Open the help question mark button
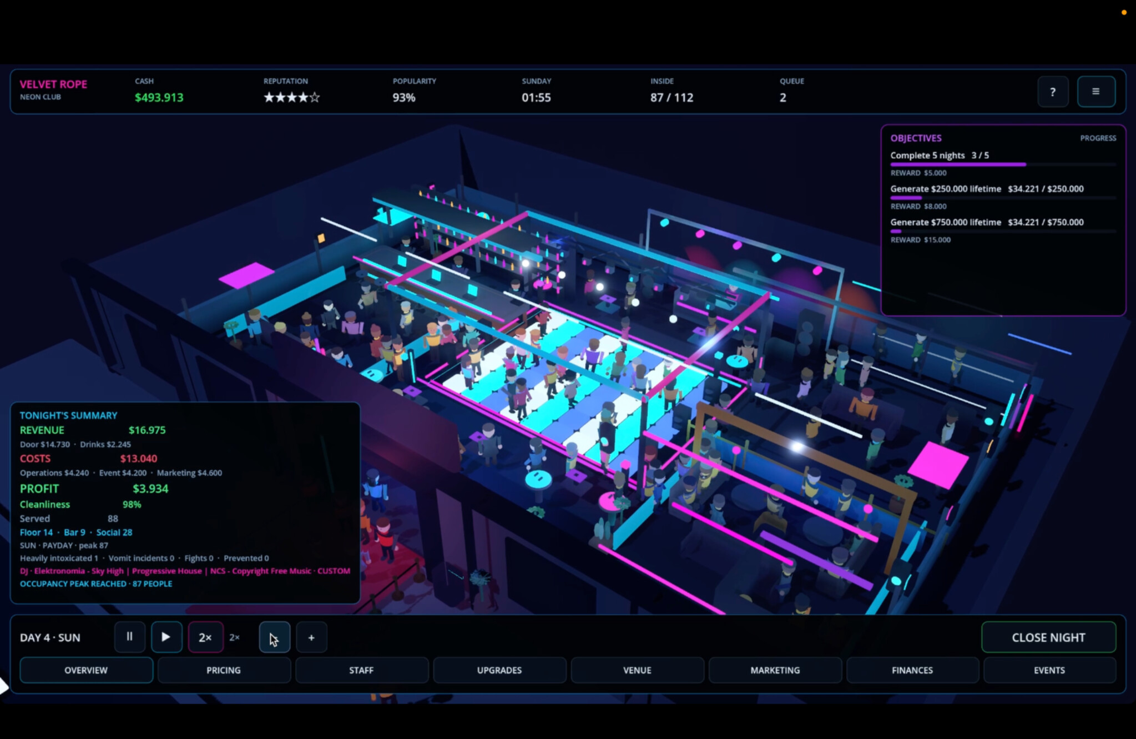This screenshot has height=739, width=1136. pos(1053,92)
